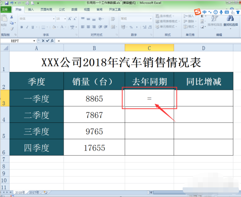Click the Copy icon in clipboard group
Viewport: 241px width, 197px height.
[x=12, y=23]
